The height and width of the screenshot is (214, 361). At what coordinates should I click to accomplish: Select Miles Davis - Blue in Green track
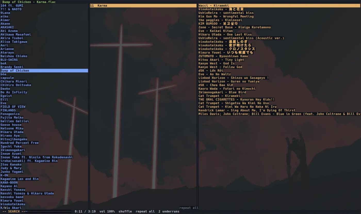pos(280,114)
